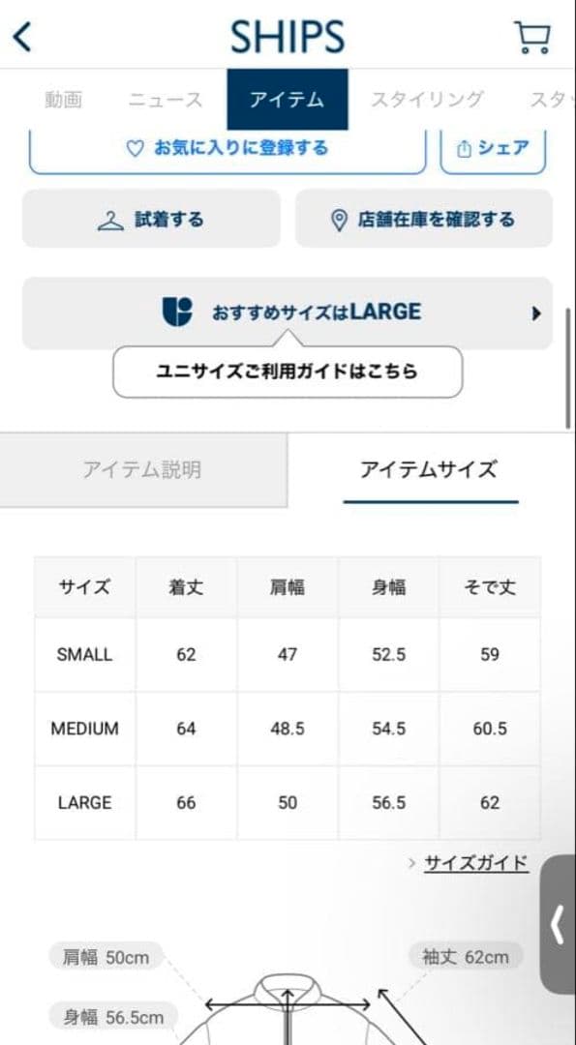This screenshot has width=576, height=1045.
Task: Open the shopping cart
Action: pos(534,37)
